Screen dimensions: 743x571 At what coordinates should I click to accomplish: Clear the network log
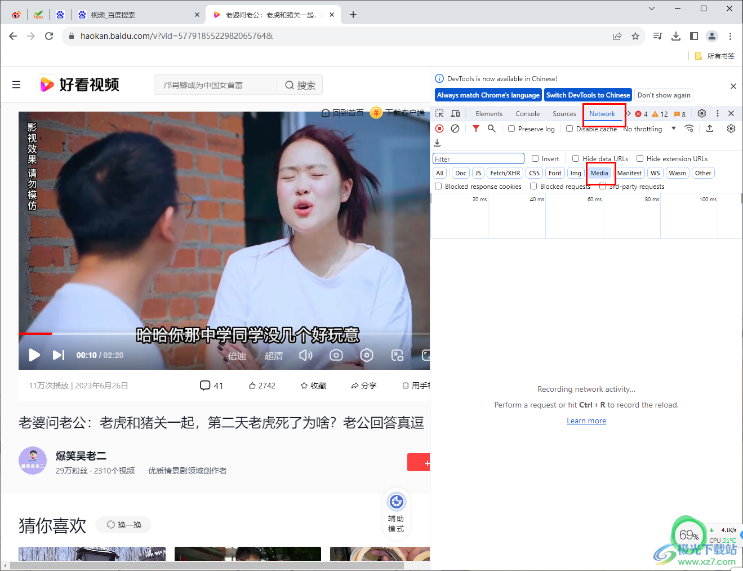(455, 129)
